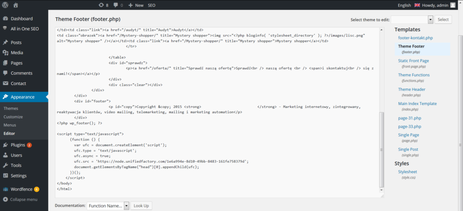
Task: Click the Dashboard menu label
Action: (22, 19)
